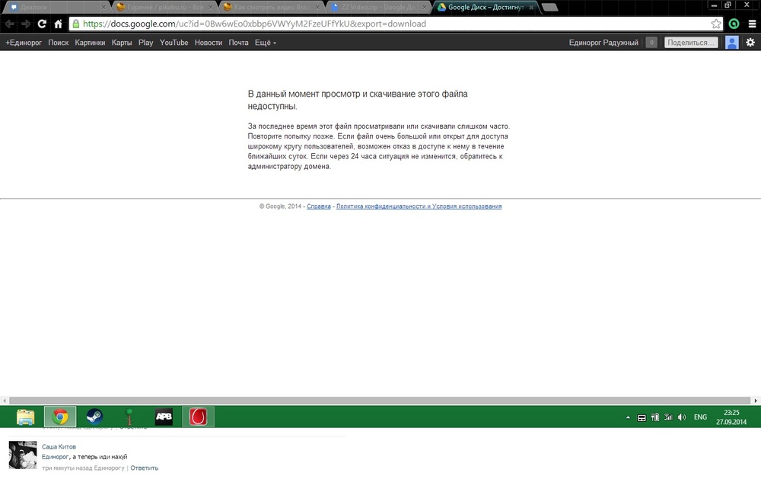Viewport: 761px width, 479px height.
Task: Open the Google settings gear icon
Action: coord(750,43)
